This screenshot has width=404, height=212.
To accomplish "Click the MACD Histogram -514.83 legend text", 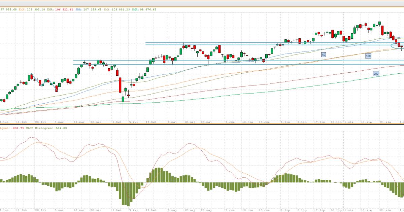I will (47, 128).
